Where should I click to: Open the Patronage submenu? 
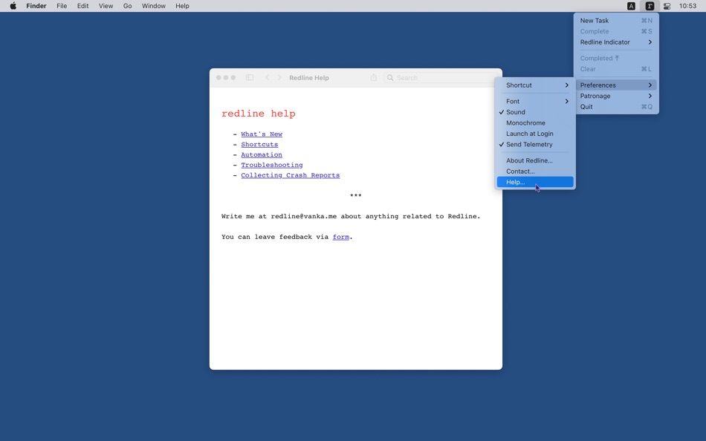click(616, 96)
